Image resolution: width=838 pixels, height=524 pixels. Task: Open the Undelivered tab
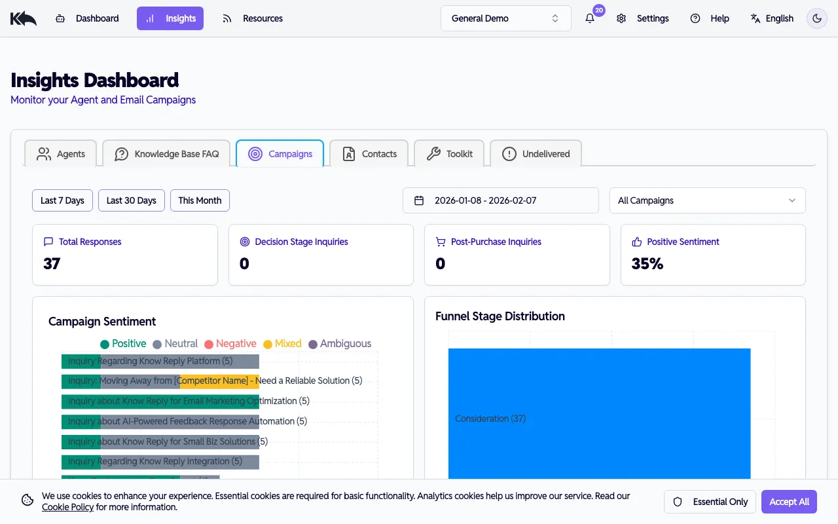click(x=536, y=153)
